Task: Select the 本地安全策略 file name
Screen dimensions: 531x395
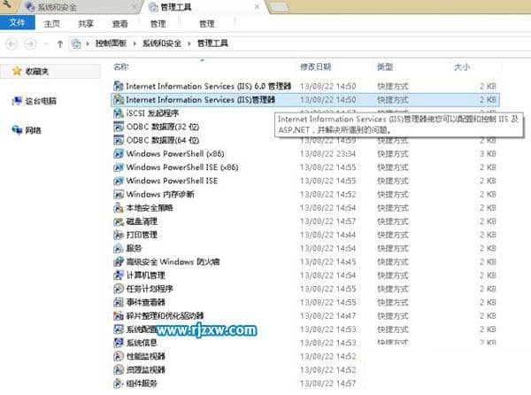Action: tap(150, 207)
